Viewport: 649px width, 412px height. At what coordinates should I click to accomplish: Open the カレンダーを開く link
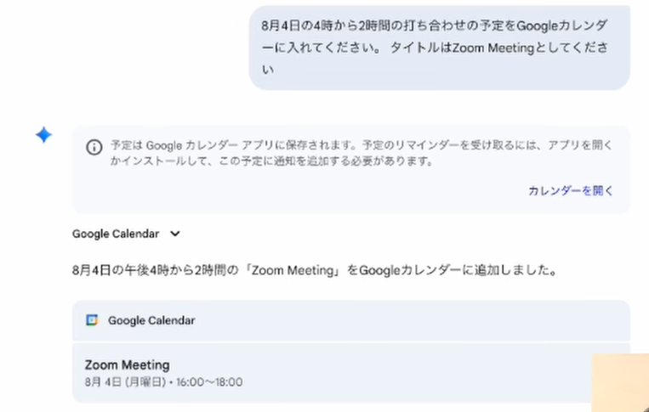point(570,190)
